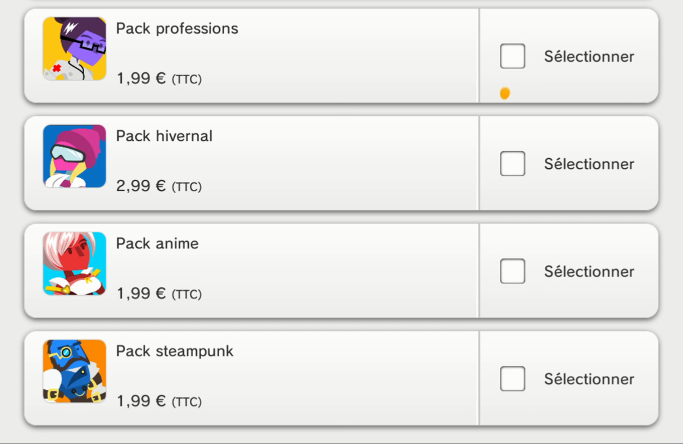Click the Pack anime title text
Viewport: 683px width, 444px height.
click(x=158, y=243)
